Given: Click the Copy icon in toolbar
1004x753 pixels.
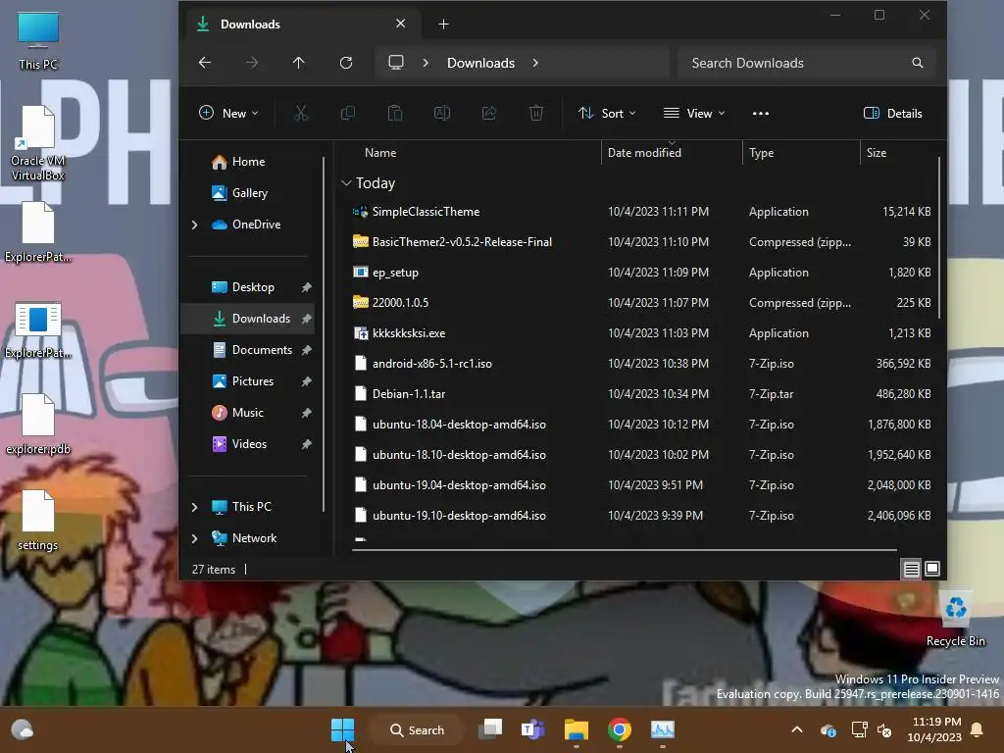Looking at the screenshot, I should 348,114.
